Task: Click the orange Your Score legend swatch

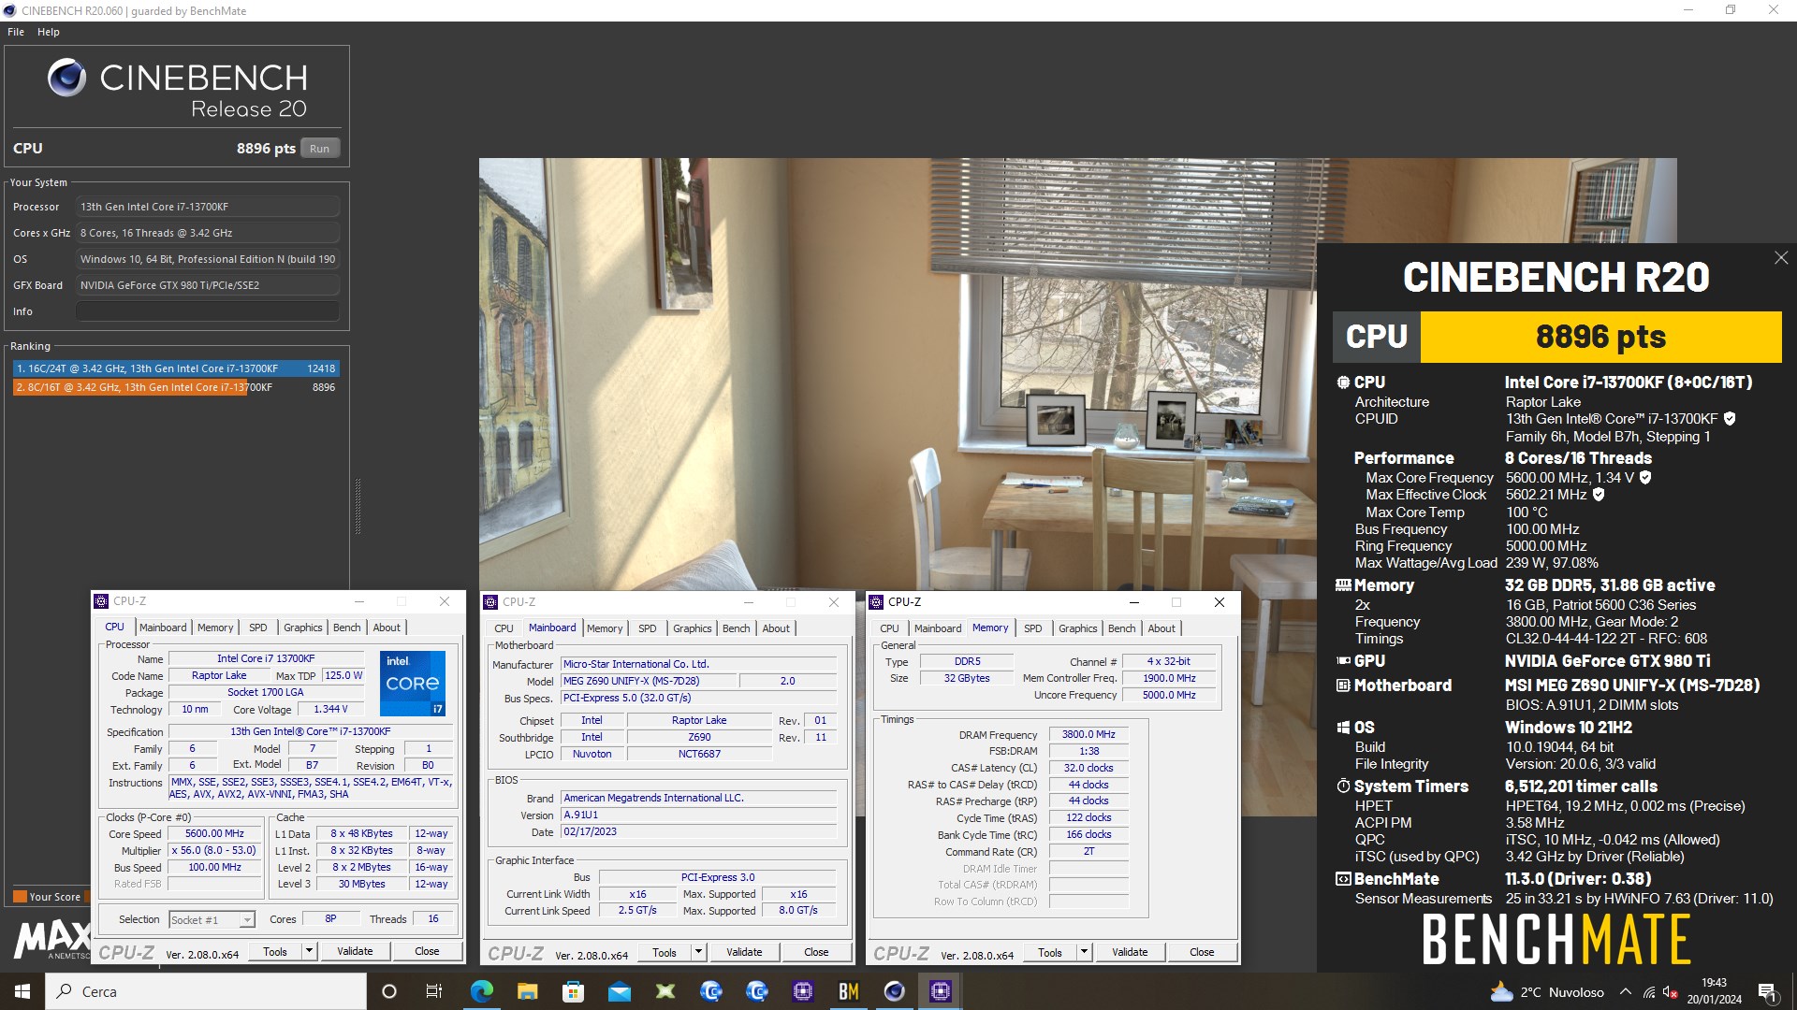Action: 20,897
